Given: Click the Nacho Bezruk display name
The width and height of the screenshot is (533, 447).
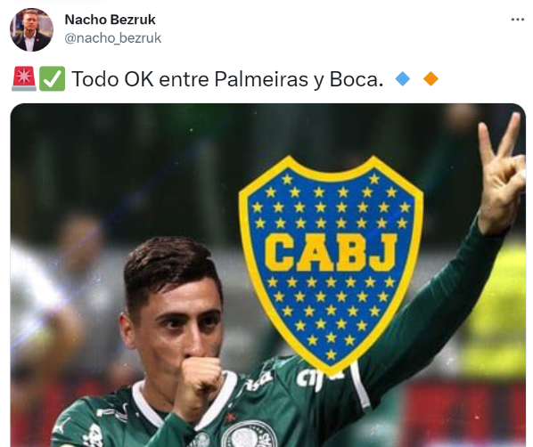Looking at the screenshot, I should 110,20.
